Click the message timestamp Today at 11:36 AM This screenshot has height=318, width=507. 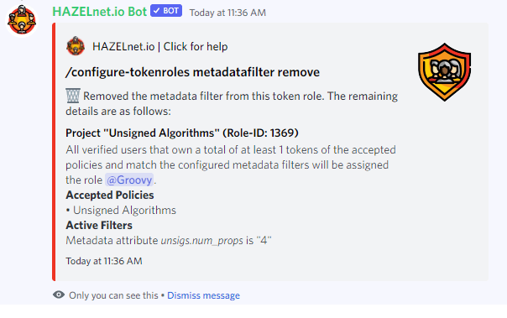click(x=227, y=13)
